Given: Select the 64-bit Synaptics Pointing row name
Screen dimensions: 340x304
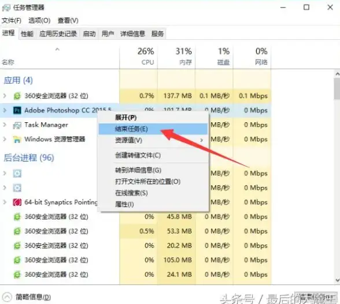Looking at the screenshot, I should [x=61, y=202].
